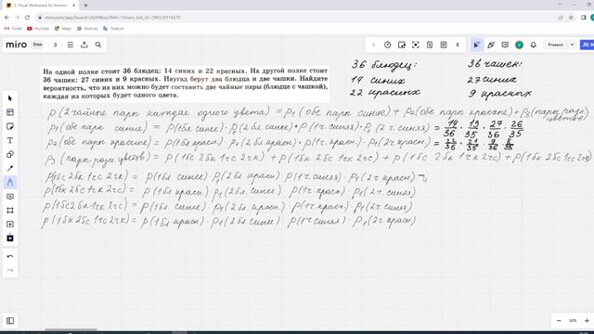Switch to the Visual Workspace browser tab

40,6
